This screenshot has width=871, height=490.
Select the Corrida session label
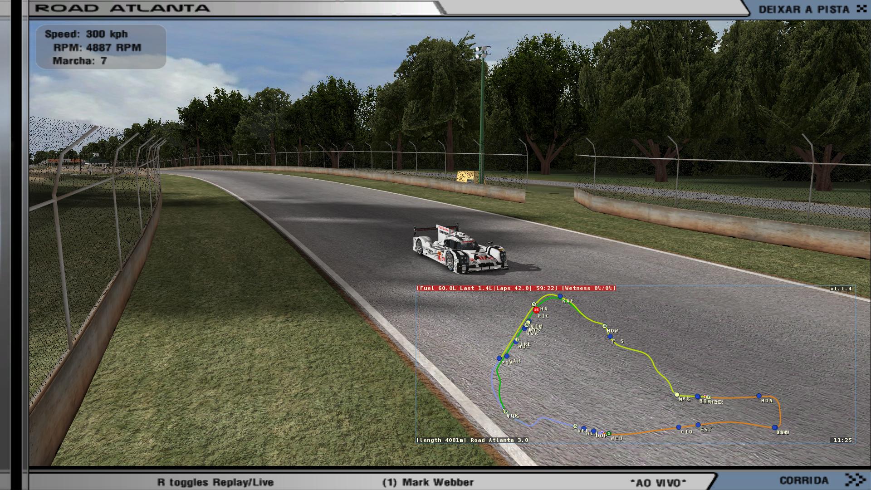[x=803, y=480]
